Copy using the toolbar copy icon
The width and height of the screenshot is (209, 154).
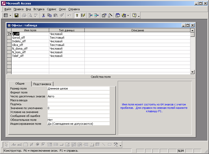(49, 15)
